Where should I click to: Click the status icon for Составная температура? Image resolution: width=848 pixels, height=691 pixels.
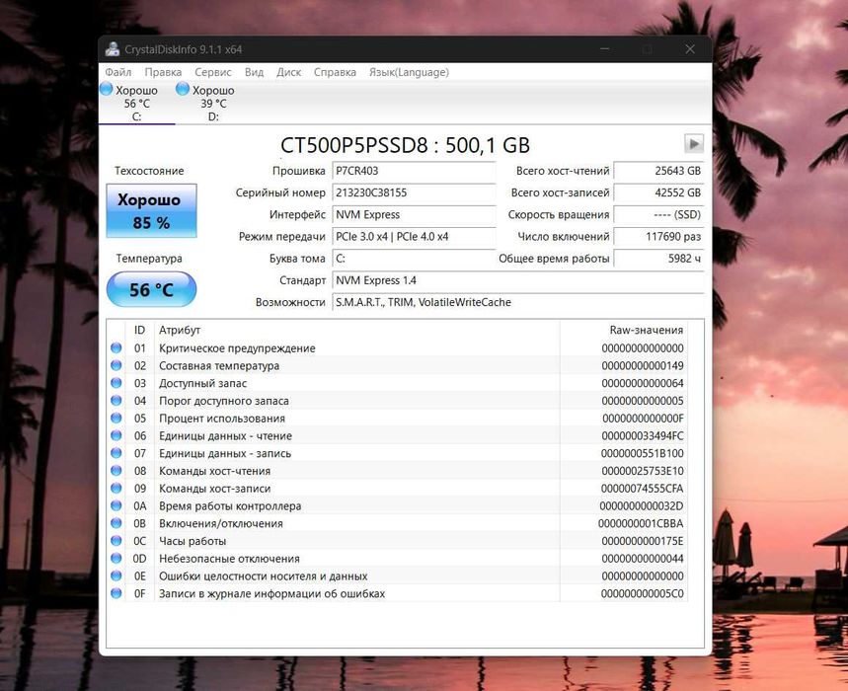click(116, 365)
